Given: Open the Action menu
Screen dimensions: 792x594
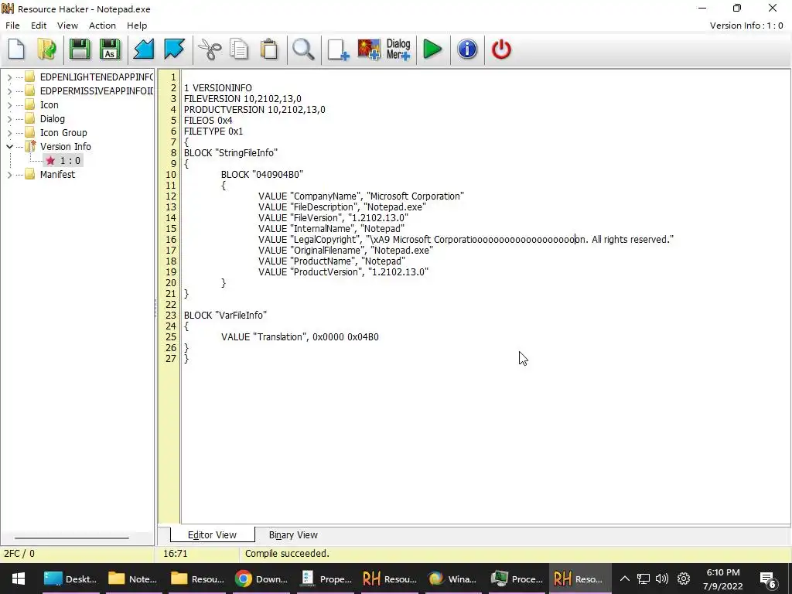Looking at the screenshot, I should (x=102, y=26).
